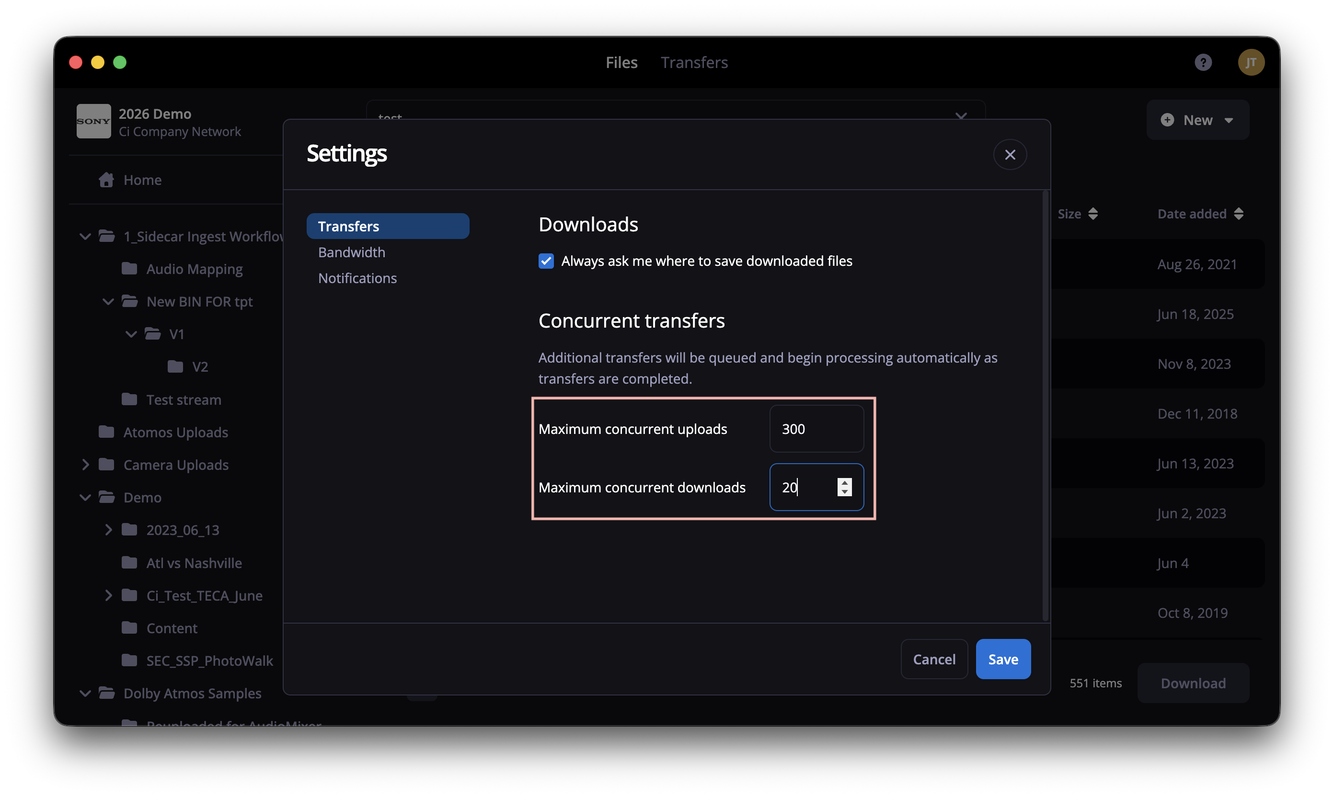Click Cancel in Settings dialog
This screenshot has width=1334, height=797.
[934, 659]
